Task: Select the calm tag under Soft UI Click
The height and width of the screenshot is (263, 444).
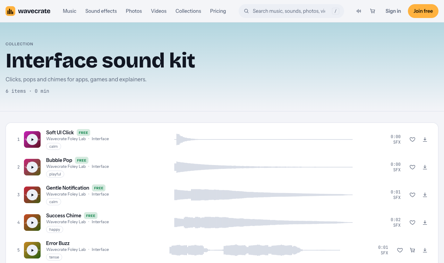Action: point(53,146)
